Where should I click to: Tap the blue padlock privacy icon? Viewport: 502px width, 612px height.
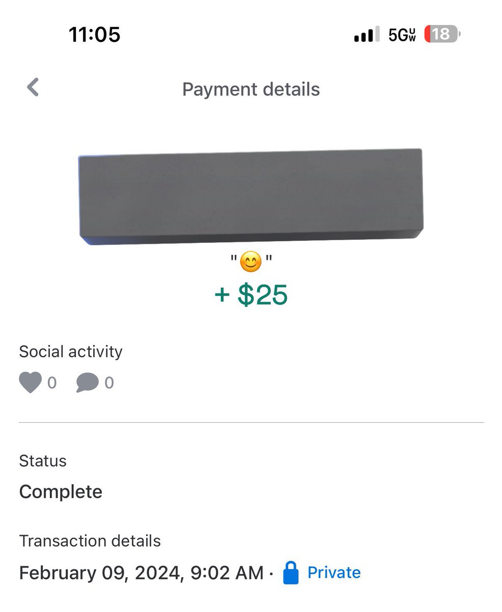290,572
